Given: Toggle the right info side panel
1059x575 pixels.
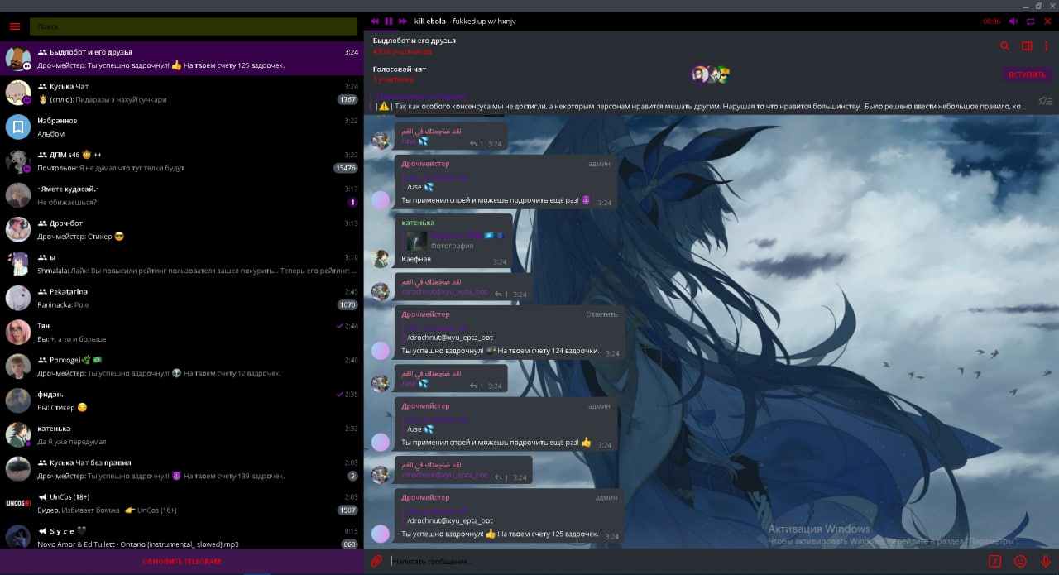Looking at the screenshot, I should 1027,46.
